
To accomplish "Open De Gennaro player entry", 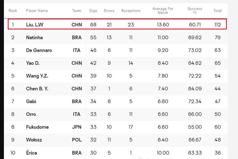I will [39, 50].
